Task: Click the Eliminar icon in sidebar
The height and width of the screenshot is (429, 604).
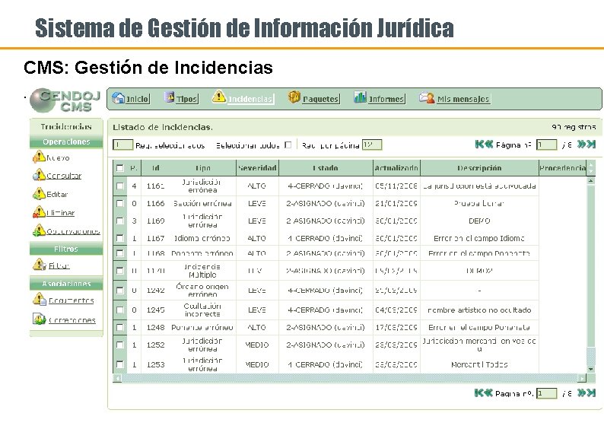Action: click(39, 211)
